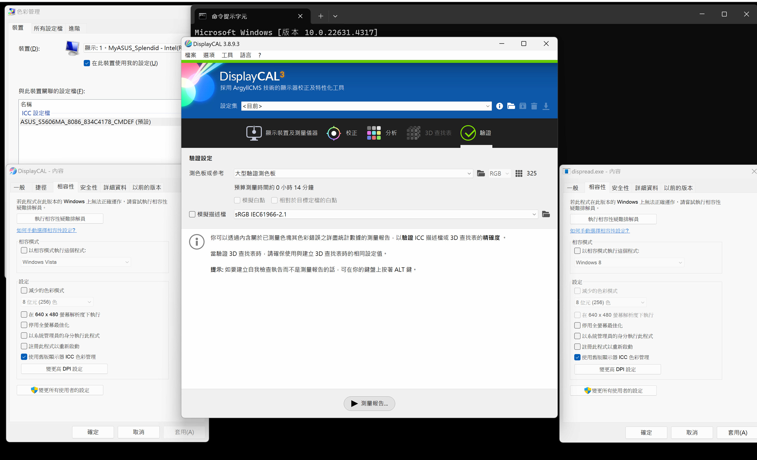
Task: Expand the 設定集 <目前> dropdown
Action: click(366, 106)
